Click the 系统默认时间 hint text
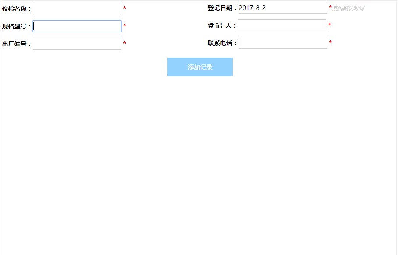 [x=348, y=8]
